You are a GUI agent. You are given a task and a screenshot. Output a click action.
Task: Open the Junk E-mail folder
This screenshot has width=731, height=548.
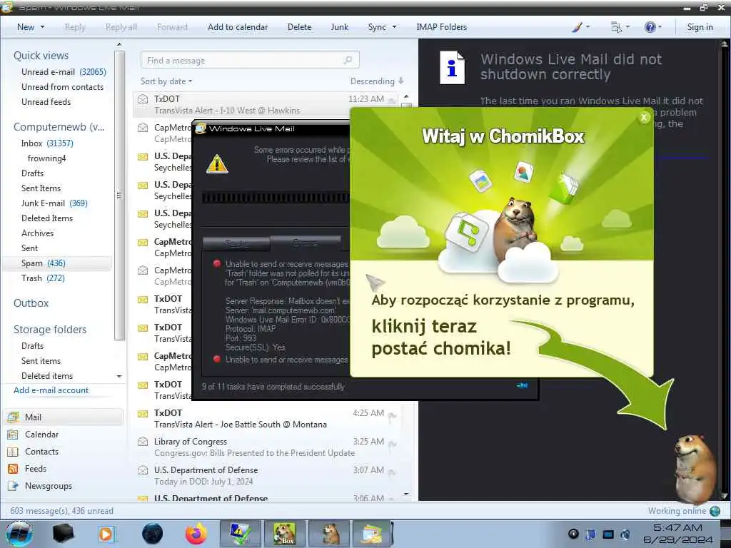54,203
